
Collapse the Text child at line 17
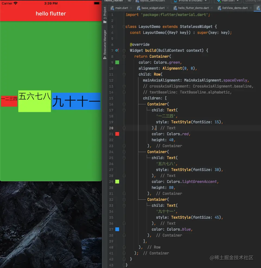[124, 110]
